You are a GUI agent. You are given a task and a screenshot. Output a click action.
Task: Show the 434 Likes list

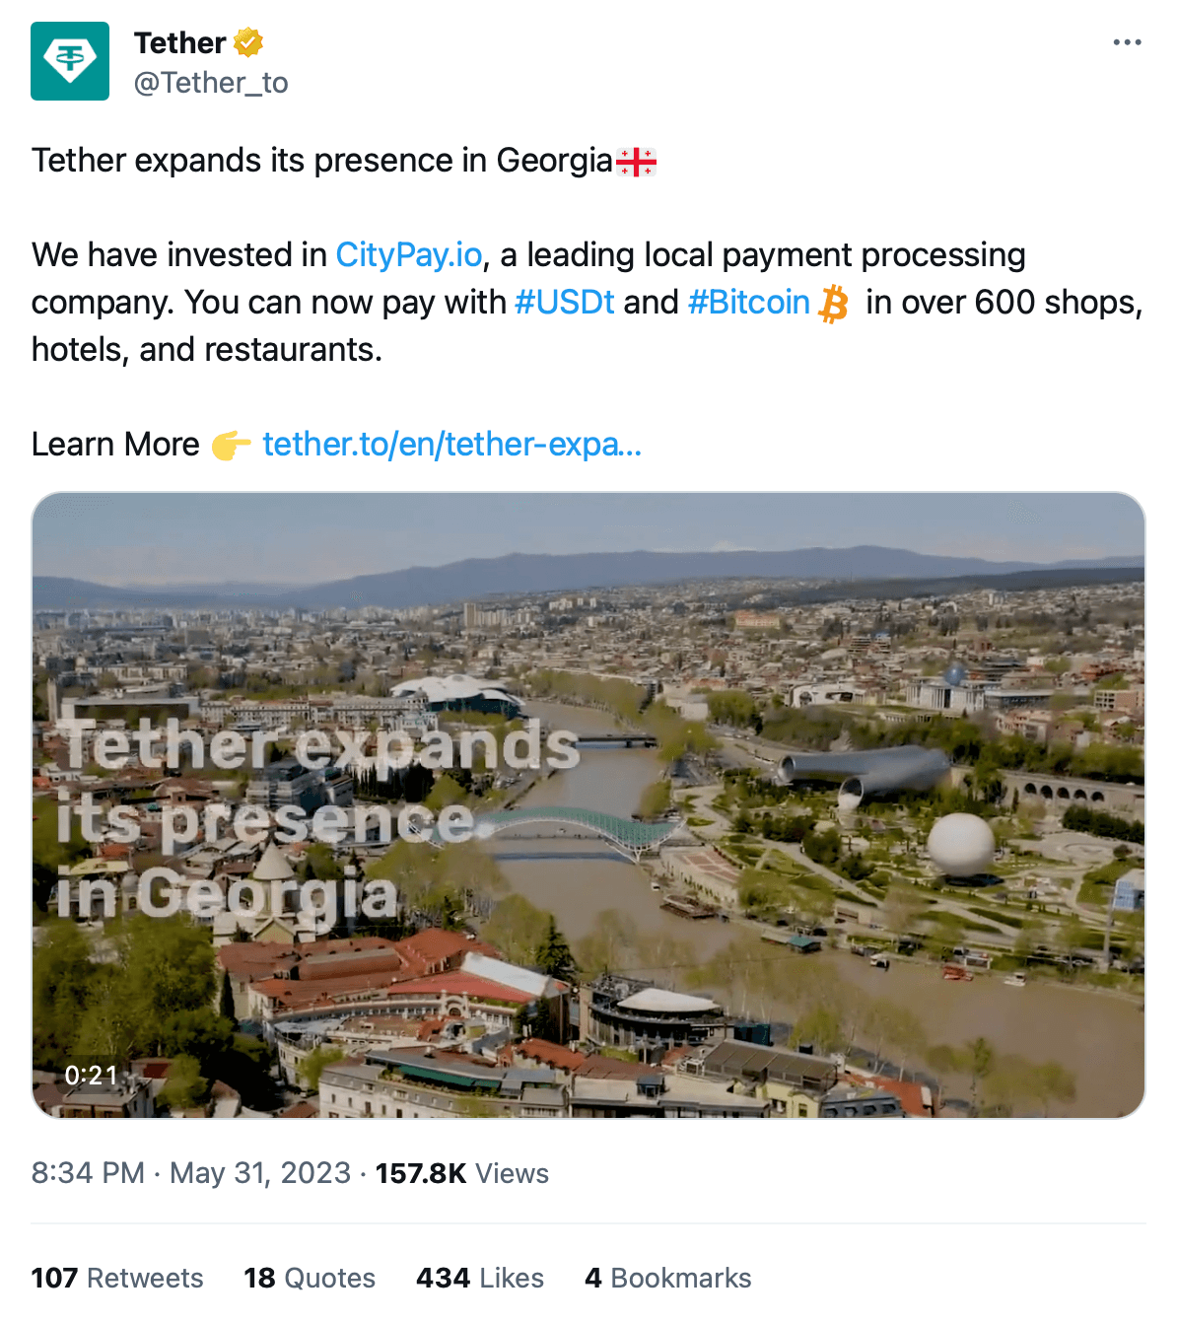tap(480, 1278)
